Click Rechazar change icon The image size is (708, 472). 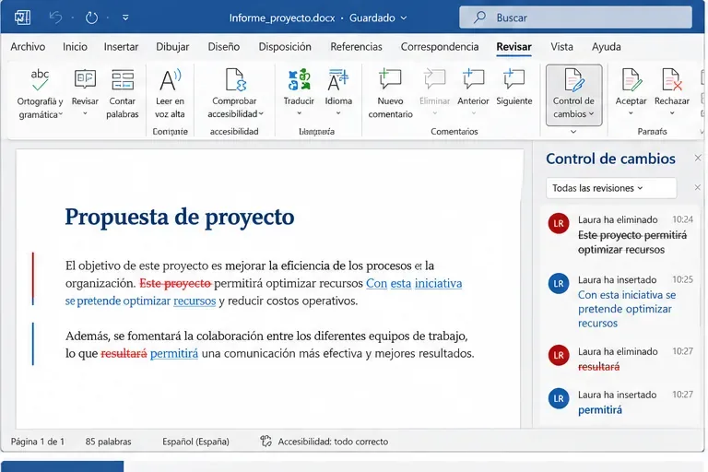click(x=671, y=80)
